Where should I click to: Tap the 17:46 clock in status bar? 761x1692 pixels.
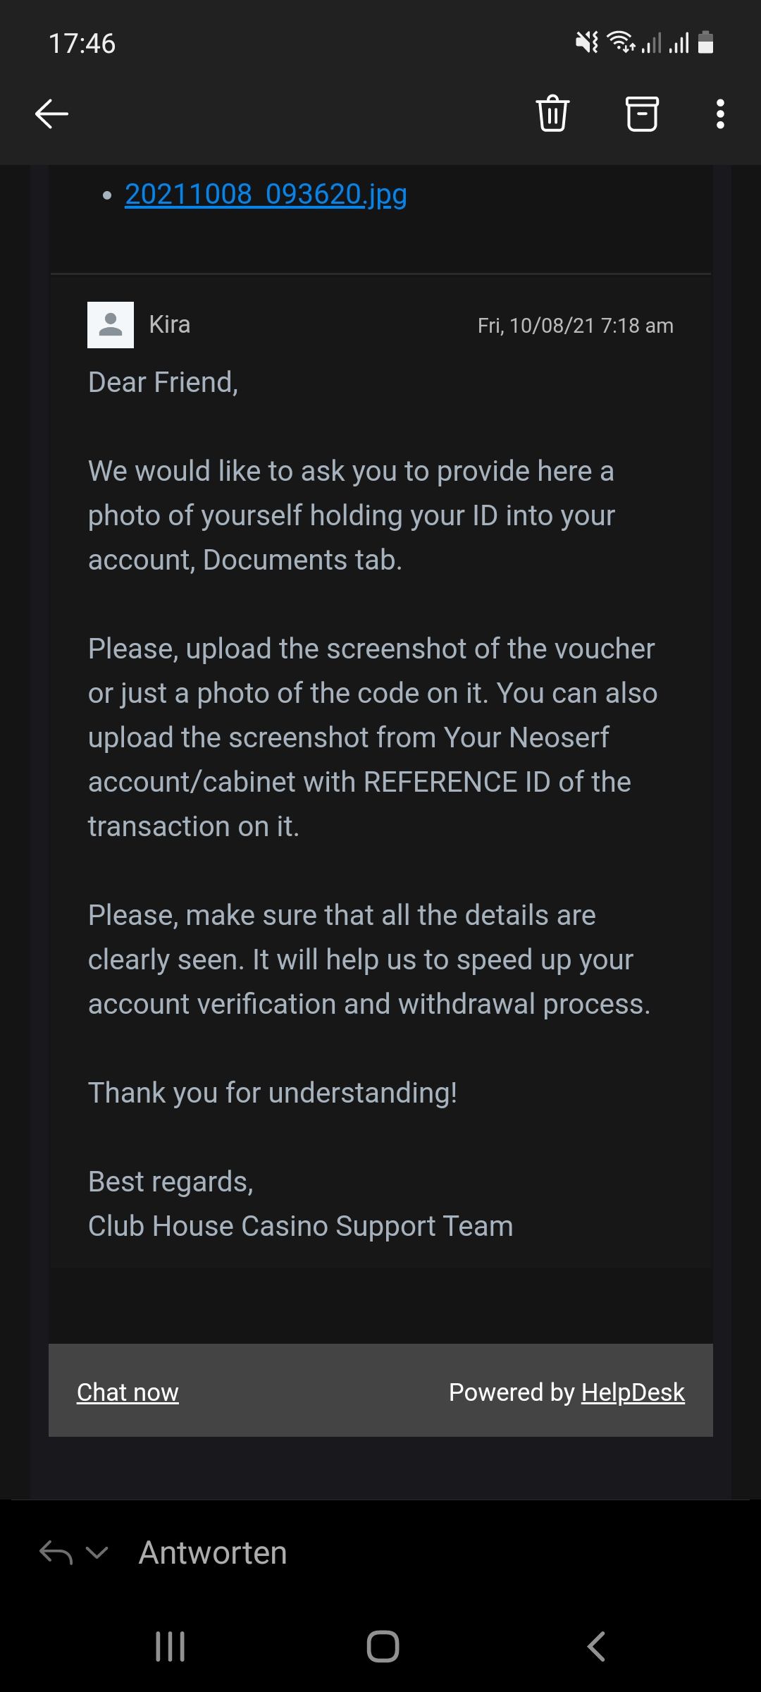(x=82, y=44)
